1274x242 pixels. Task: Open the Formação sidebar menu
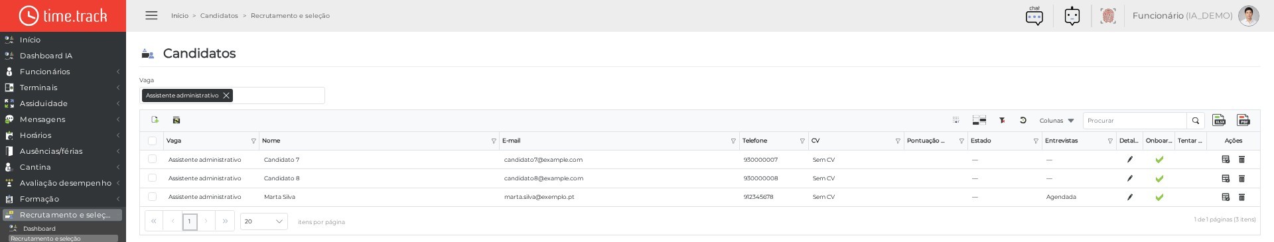click(x=63, y=199)
